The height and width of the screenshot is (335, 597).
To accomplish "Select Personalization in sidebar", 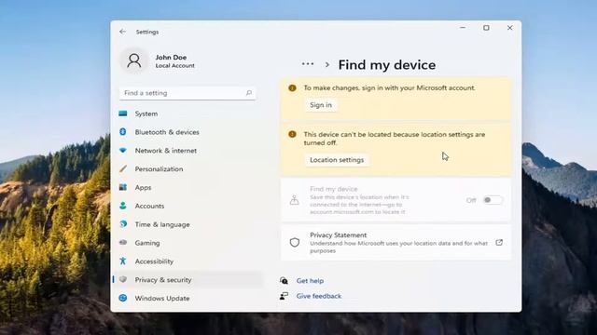I will click(188, 168).
